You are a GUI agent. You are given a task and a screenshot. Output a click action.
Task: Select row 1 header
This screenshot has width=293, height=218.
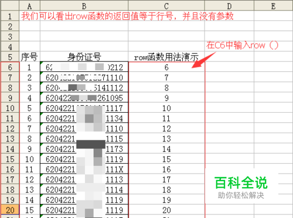click(10, 16)
